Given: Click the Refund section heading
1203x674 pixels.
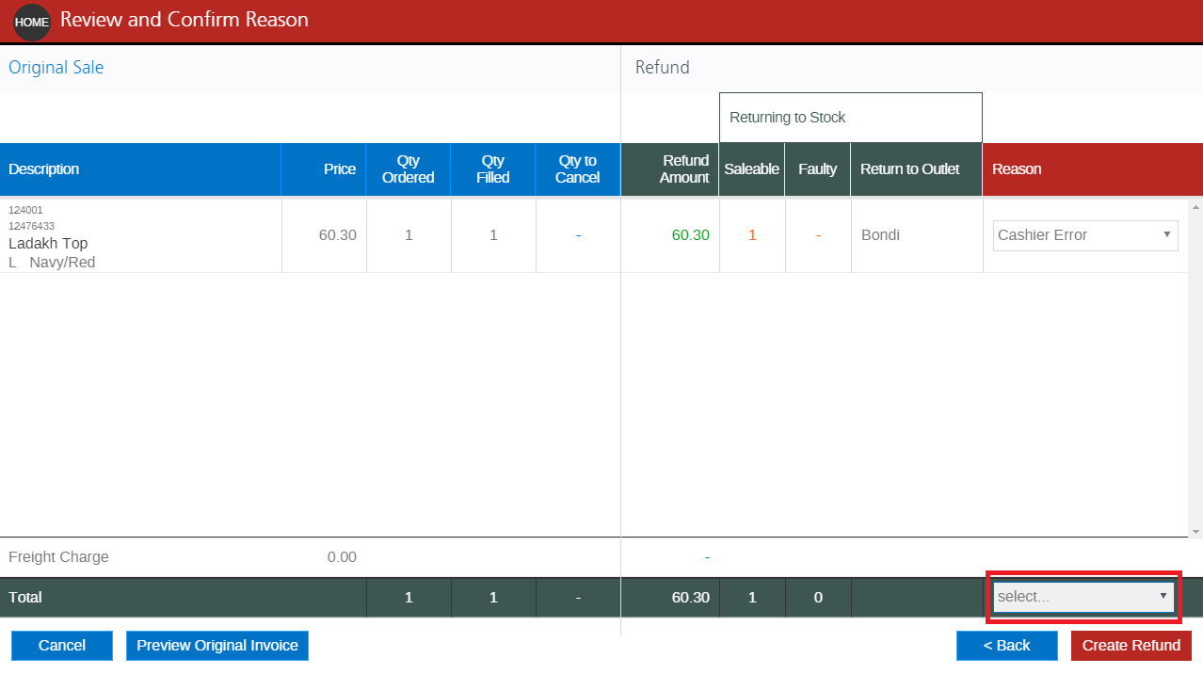Looking at the screenshot, I should [663, 68].
